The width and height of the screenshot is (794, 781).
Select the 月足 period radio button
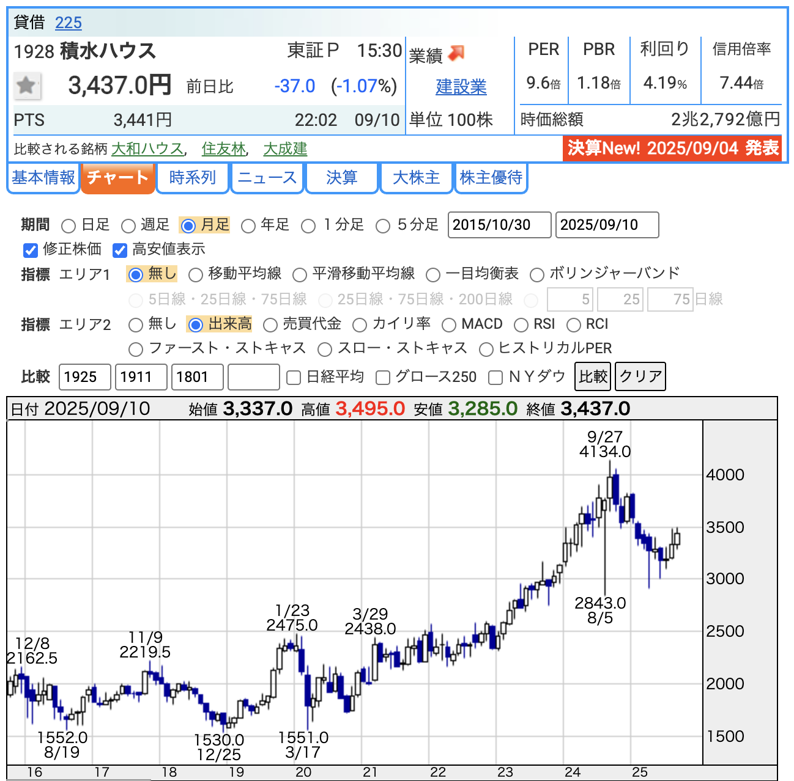click(x=188, y=226)
